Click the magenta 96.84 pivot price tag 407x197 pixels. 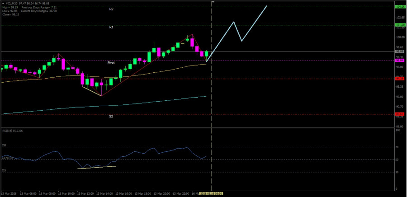point(399,60)
